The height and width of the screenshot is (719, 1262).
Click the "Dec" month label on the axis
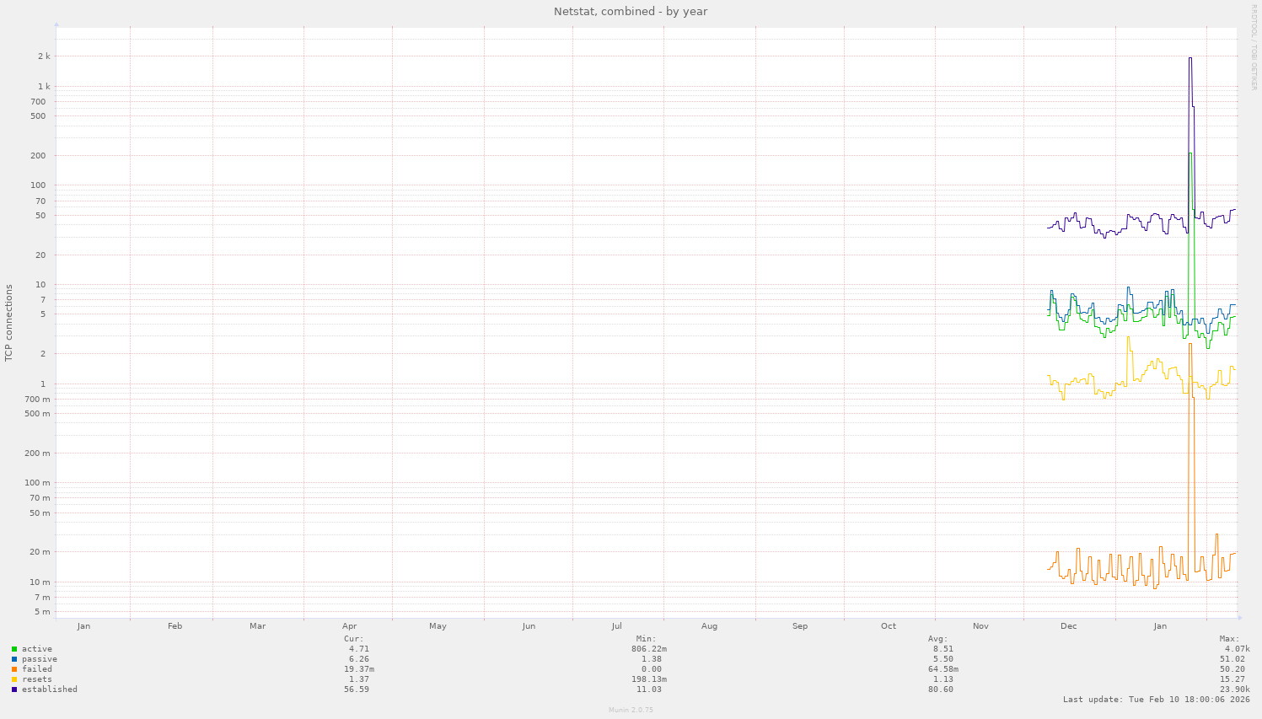(x=1068, y=625)
